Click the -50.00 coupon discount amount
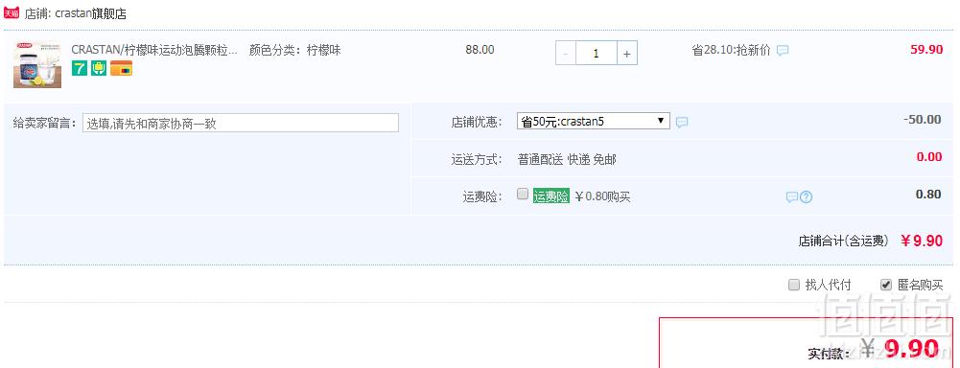This screenshot has height=368, width=960. pyautogui.click(x=922, y=119)
